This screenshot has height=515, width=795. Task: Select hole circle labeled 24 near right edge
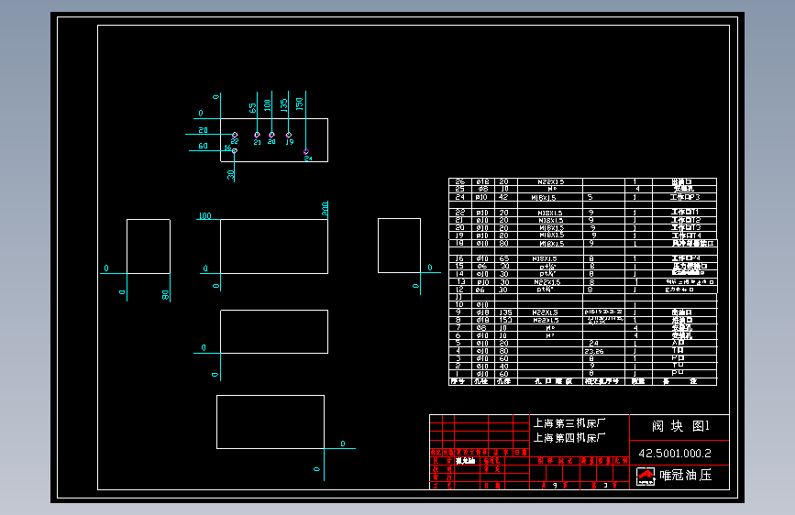pos(305,151)
